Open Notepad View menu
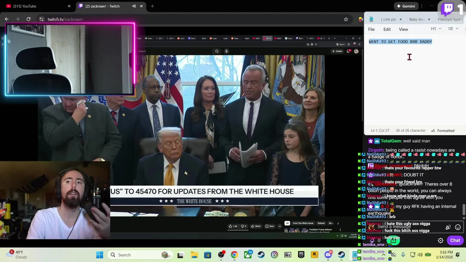Viewport: 466px width, 262px height. (x=403, y=29)
